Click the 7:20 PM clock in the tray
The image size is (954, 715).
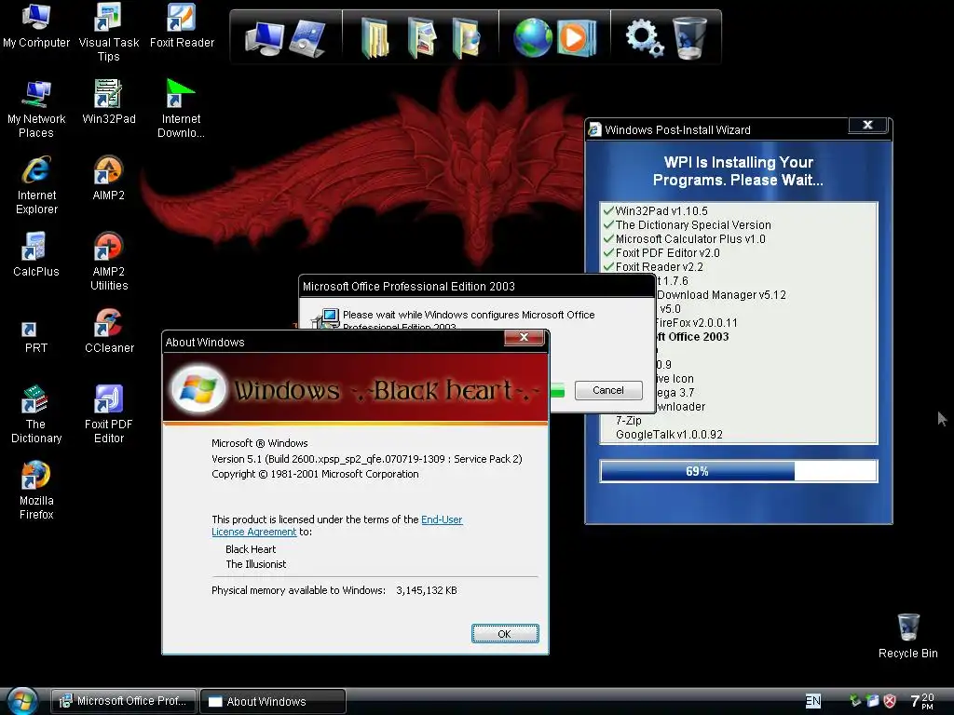point(922,701)
